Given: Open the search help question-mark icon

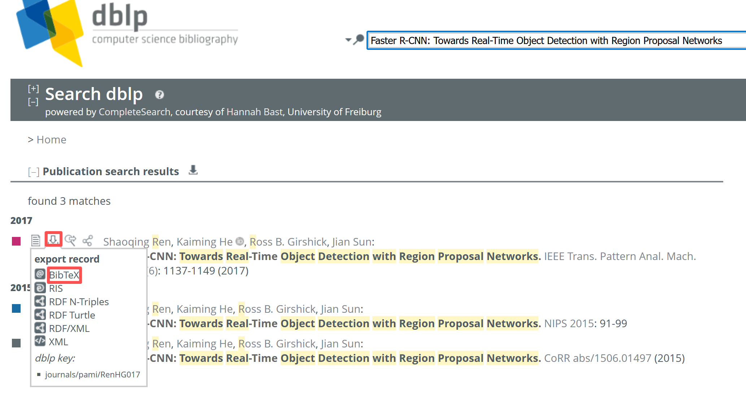Looking at the screenshot, I should tap(159, 95).
